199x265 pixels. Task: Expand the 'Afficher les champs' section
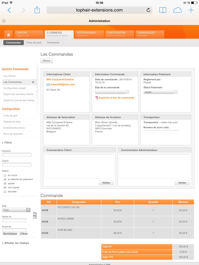point(17,243)
